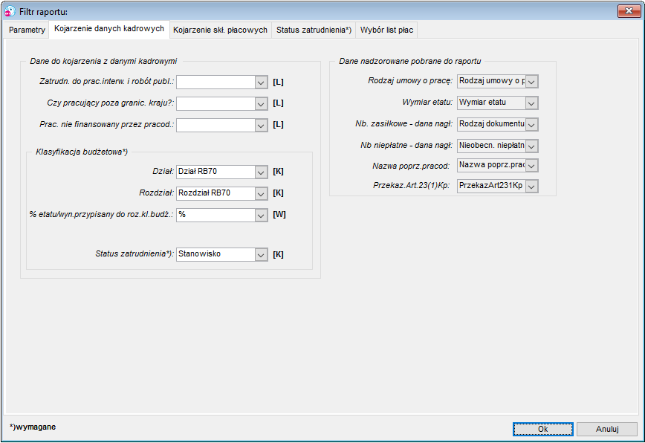
Task: Expand the Rodzaj umowy o pracę dropdown arrow
Action: [x=531, y=82]
